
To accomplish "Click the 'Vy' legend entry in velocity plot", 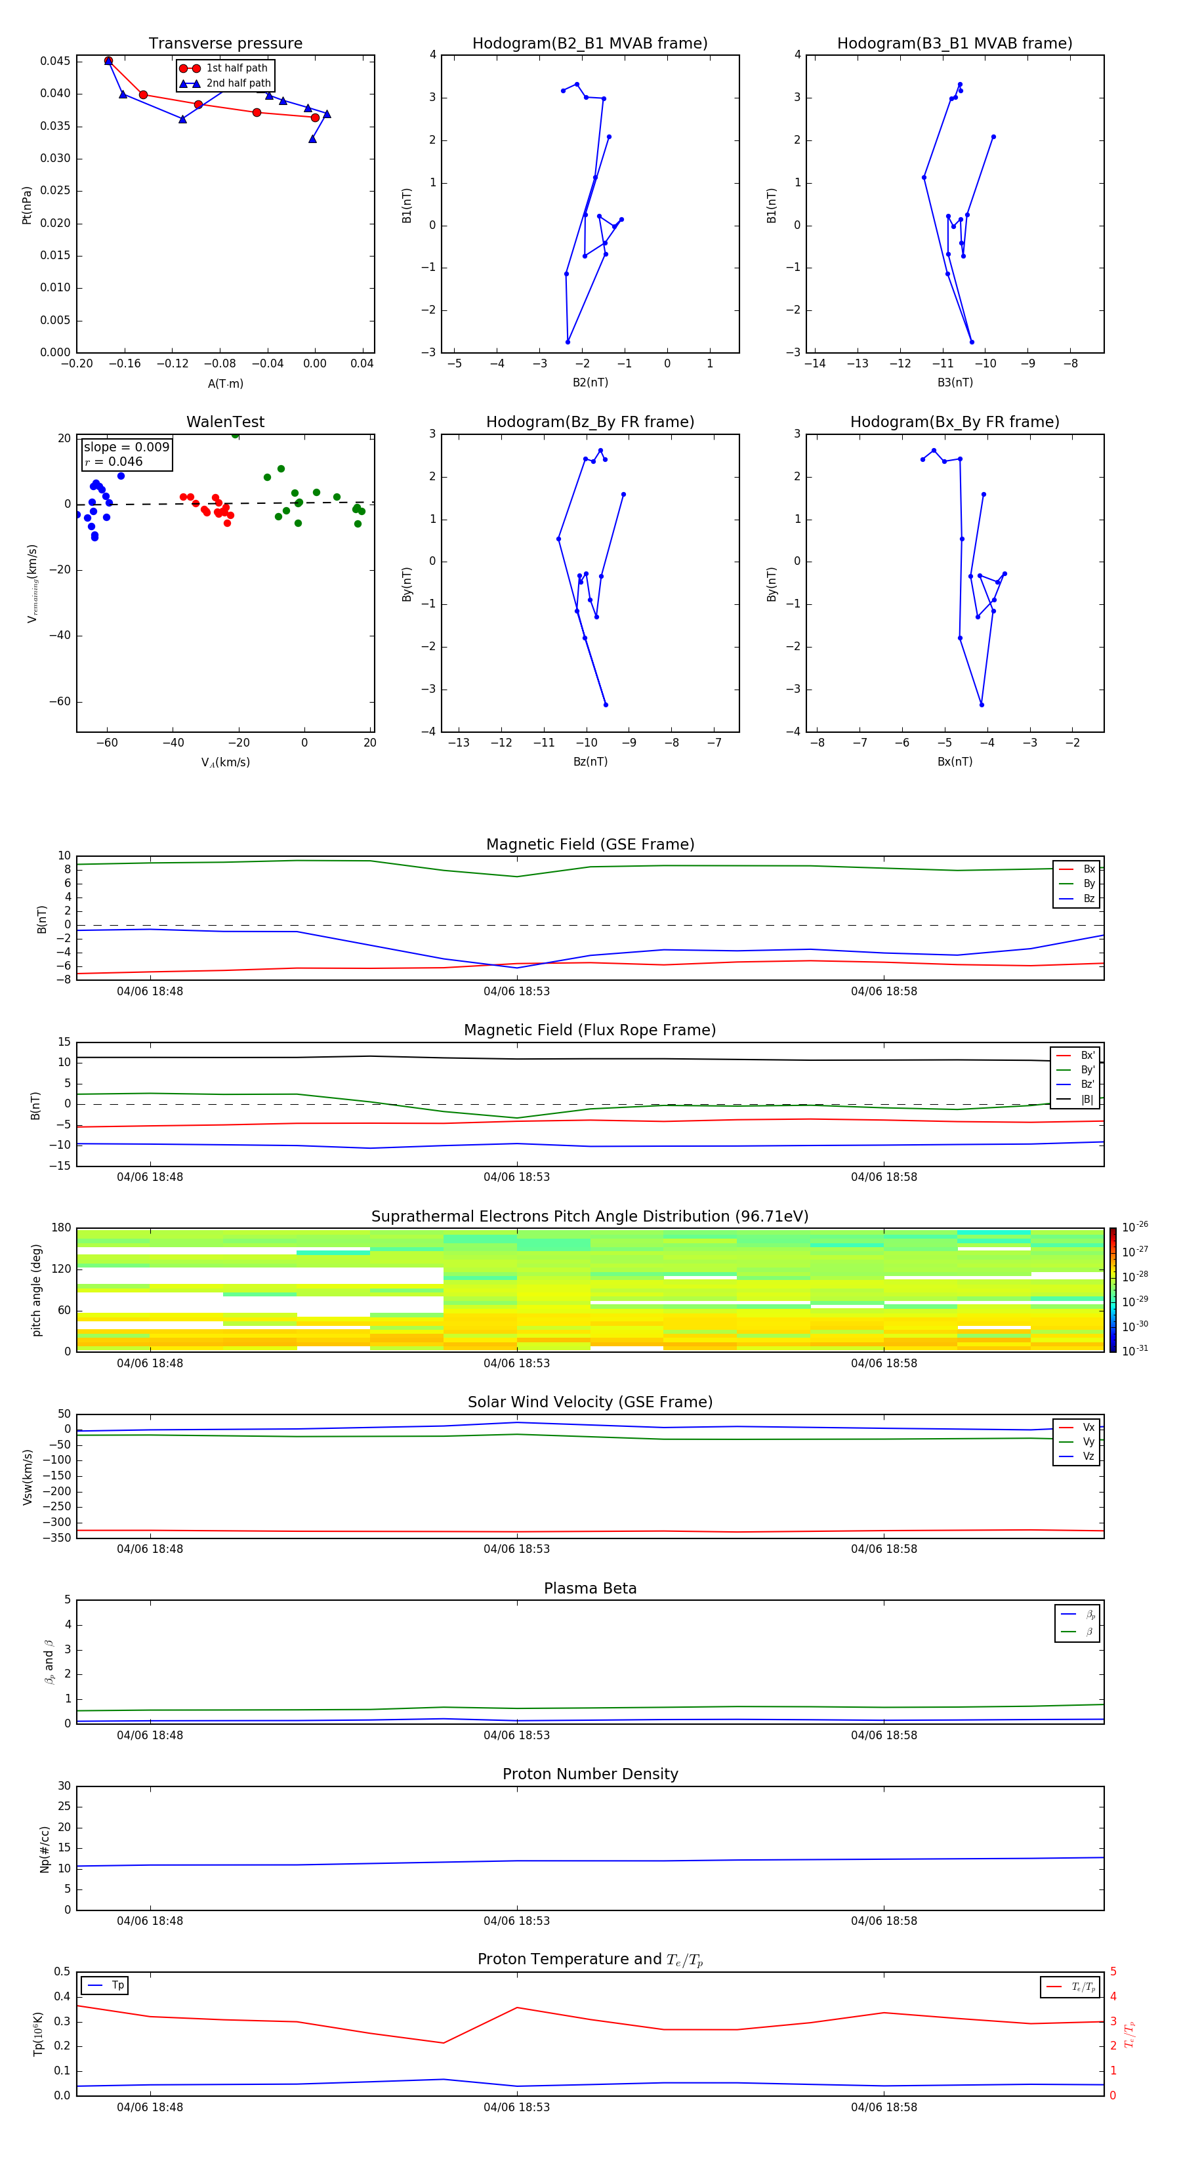I will tap(1077, 1442).
